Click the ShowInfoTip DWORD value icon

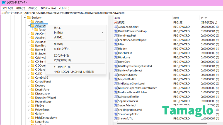pyautogui.click(x=116, y=119)
